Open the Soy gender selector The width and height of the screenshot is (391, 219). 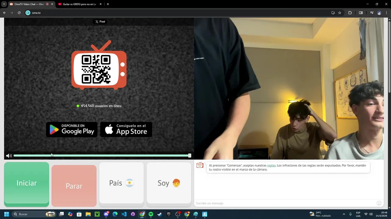[169, 183]
